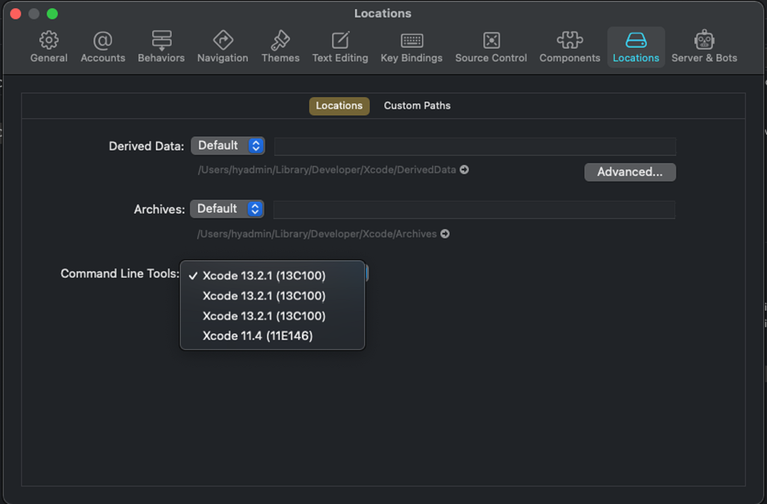Click the DerivedData path text
This screenshot has width=767, height=504.
(327, 170)
